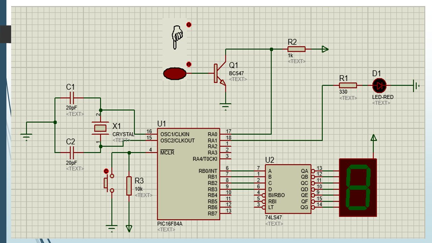The image size is (432, 243).
Task: Click the 20pF value under C2
Action: tap(72, 163)
